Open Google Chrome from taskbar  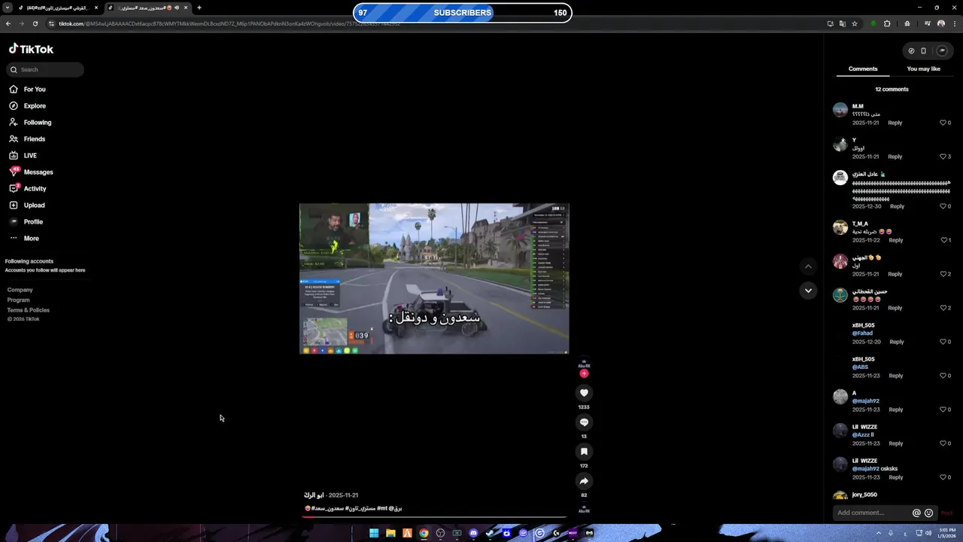(x=424, y=533)
